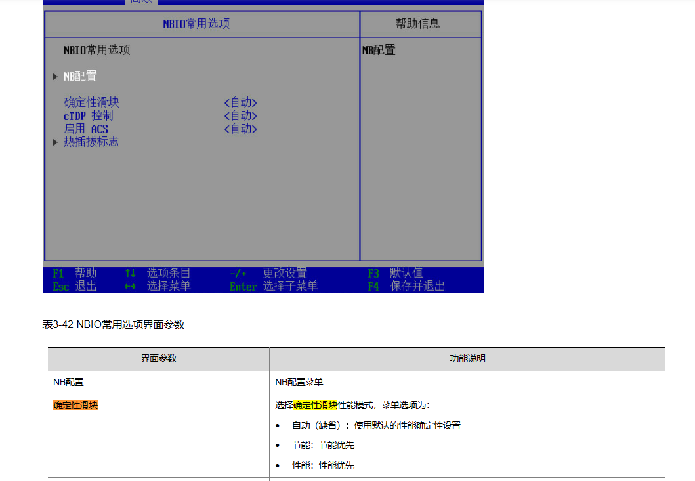Click the 界面参数 table column header
This screenshot has height=481, width=695.
coord(159,359)
